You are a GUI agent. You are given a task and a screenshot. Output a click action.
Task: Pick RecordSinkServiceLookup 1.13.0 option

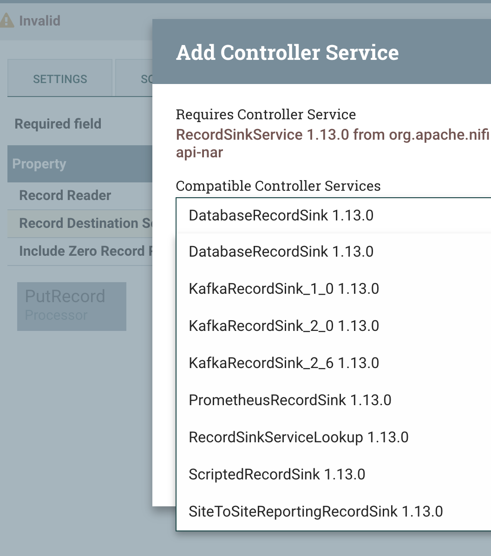pyautogui.click(x=299, y=437)
